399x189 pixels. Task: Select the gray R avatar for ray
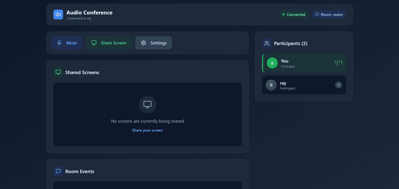tap(271, 85)
